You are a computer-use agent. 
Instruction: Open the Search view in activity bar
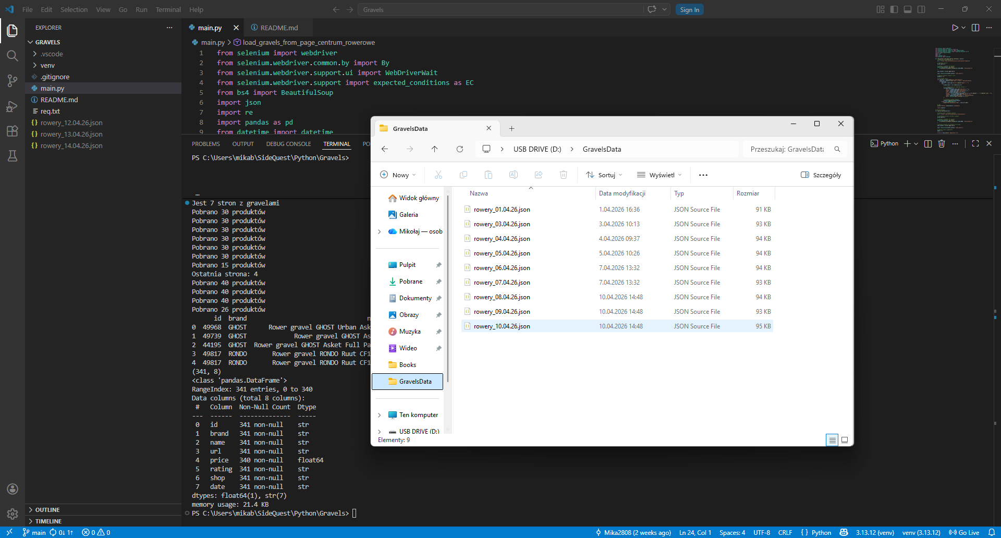coord(13,56)
